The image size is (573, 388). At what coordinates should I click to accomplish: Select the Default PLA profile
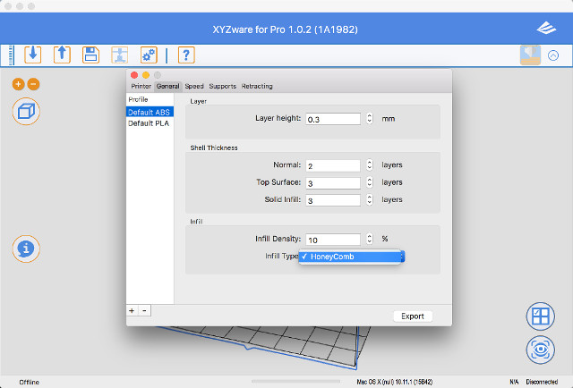(150, 123)
